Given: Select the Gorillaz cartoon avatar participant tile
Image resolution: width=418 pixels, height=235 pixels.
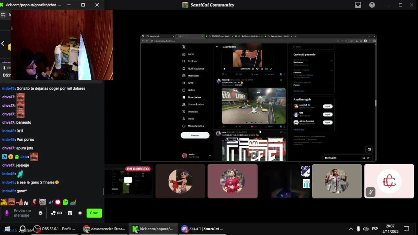Looking at the screenshot, I should [x=180, y=181].
